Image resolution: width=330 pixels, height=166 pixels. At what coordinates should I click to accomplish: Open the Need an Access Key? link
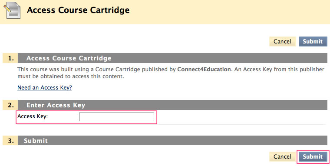click(45, 87)
